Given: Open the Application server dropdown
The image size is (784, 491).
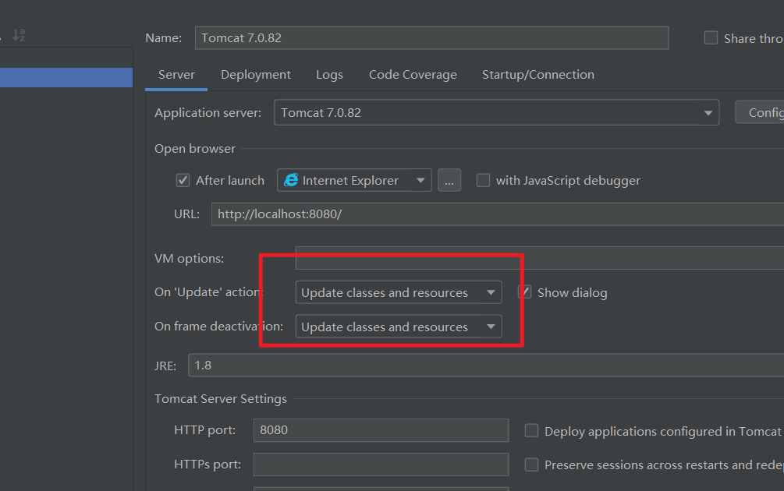Looking at the screenshot, I should pyautogui.click(x=496, y=112).
